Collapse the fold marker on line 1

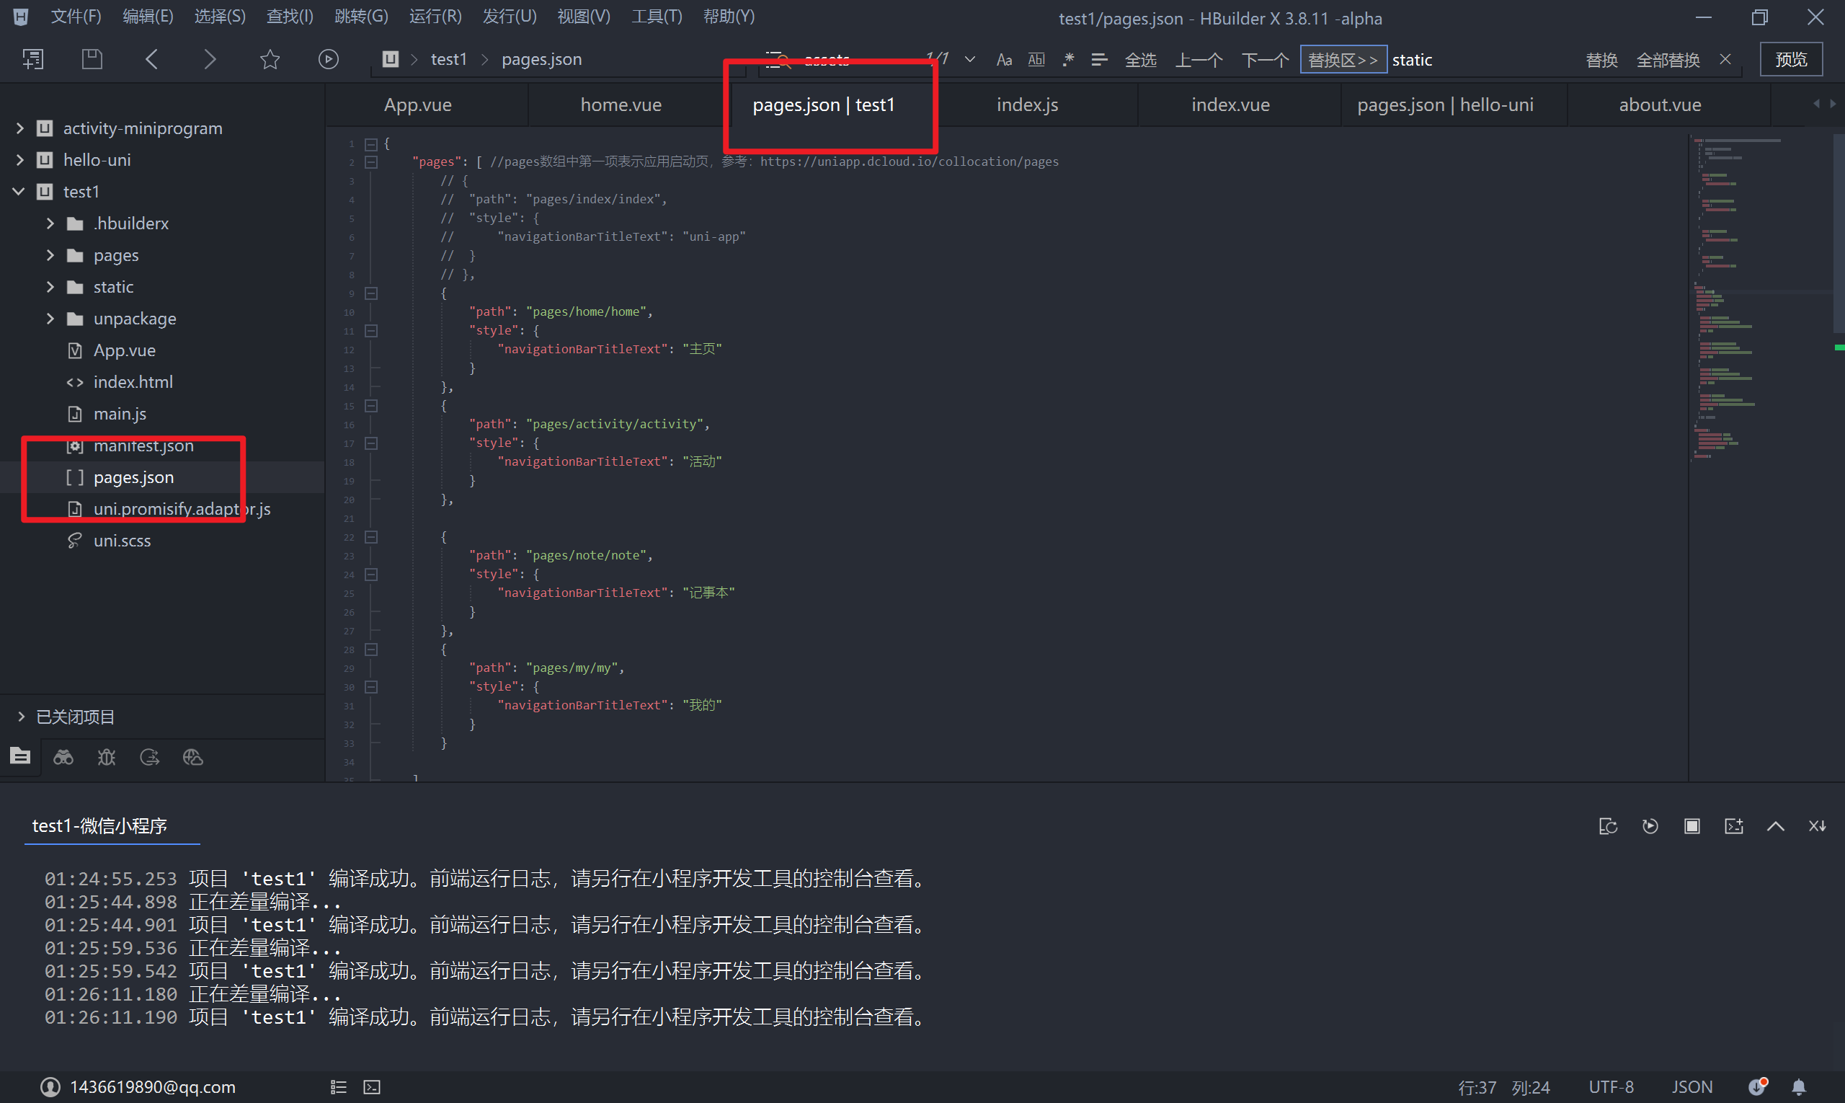[370, 144]
